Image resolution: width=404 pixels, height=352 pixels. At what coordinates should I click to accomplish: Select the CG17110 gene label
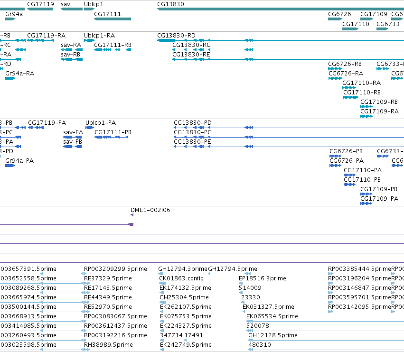tap(356, 24)
